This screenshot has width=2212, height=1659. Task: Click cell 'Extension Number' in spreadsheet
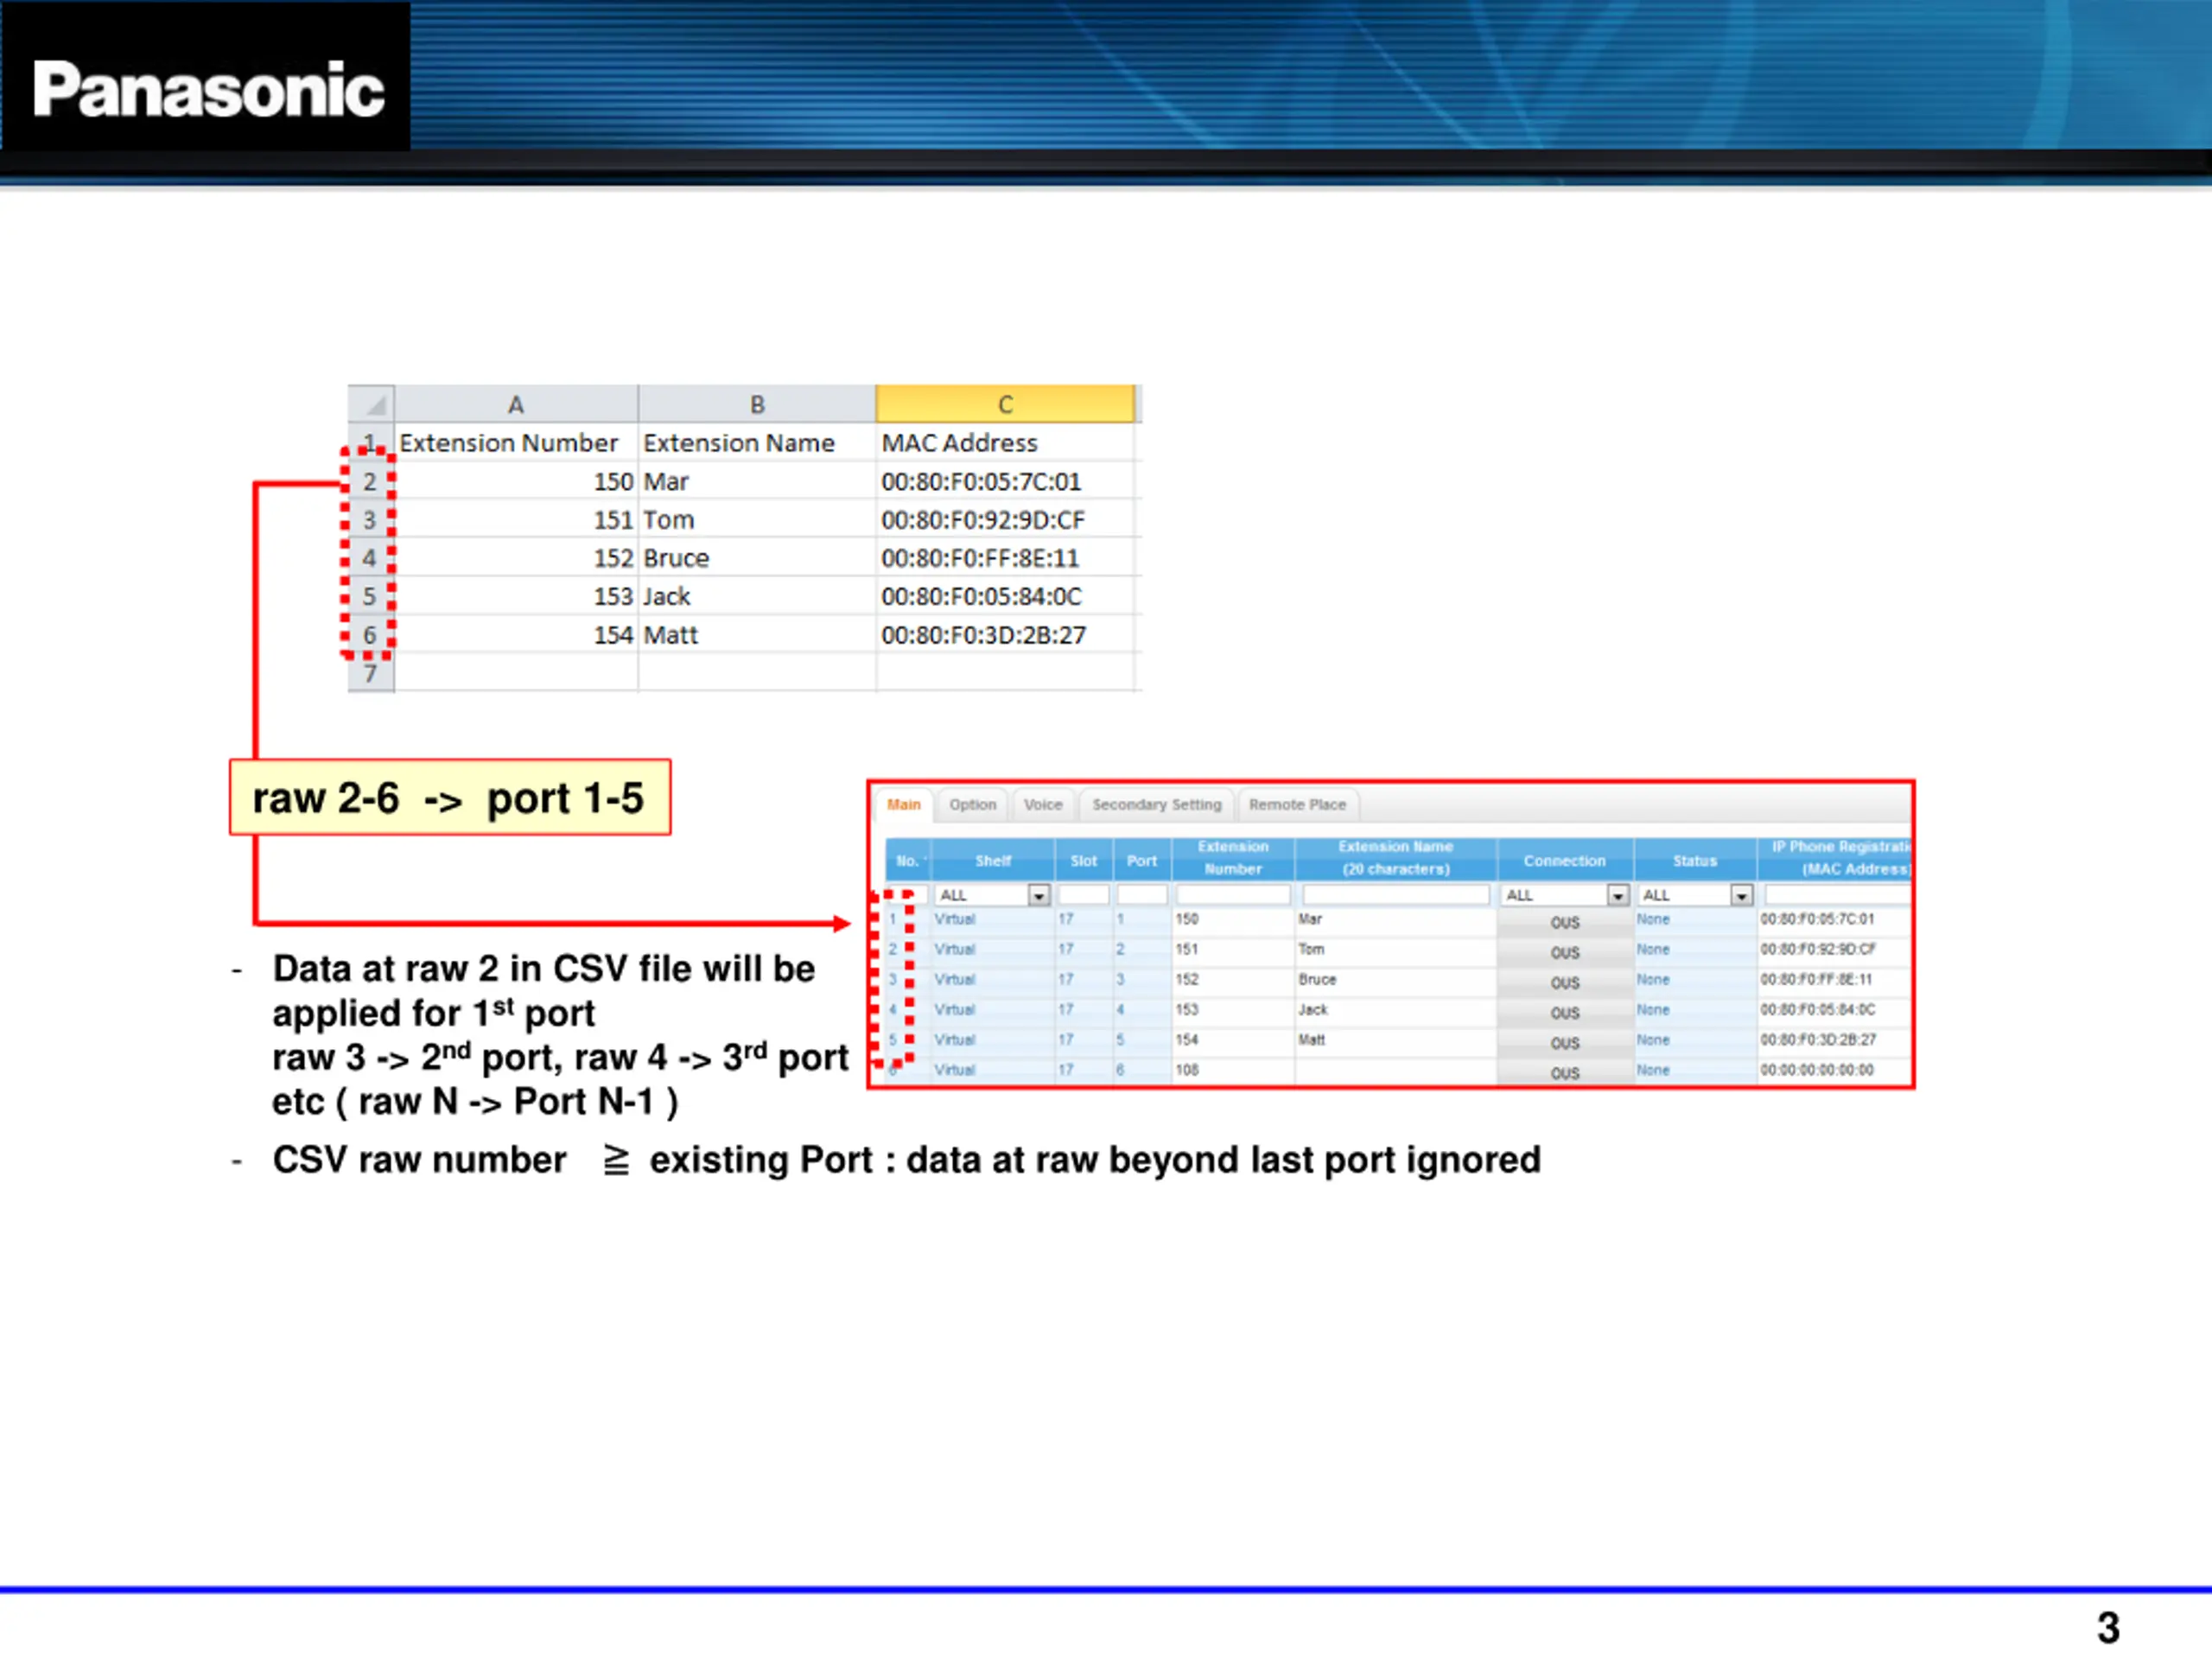tap(516, 443)
